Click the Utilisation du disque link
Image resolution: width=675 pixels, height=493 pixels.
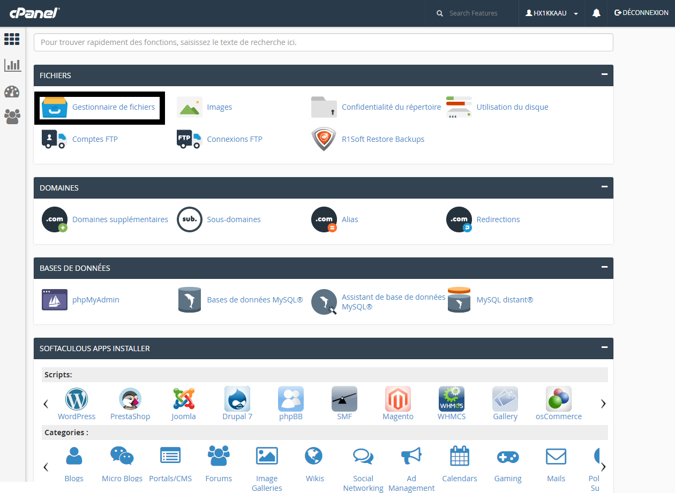coord(513,107)
